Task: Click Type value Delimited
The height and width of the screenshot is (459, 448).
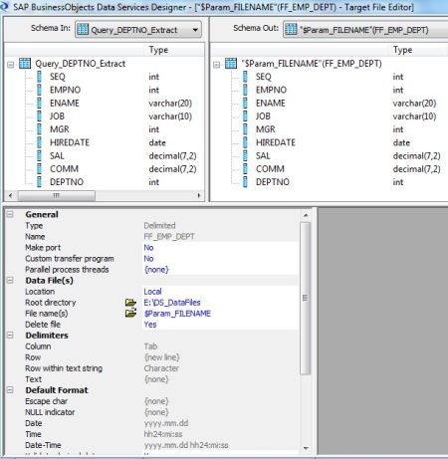Action: pos(159,226)
